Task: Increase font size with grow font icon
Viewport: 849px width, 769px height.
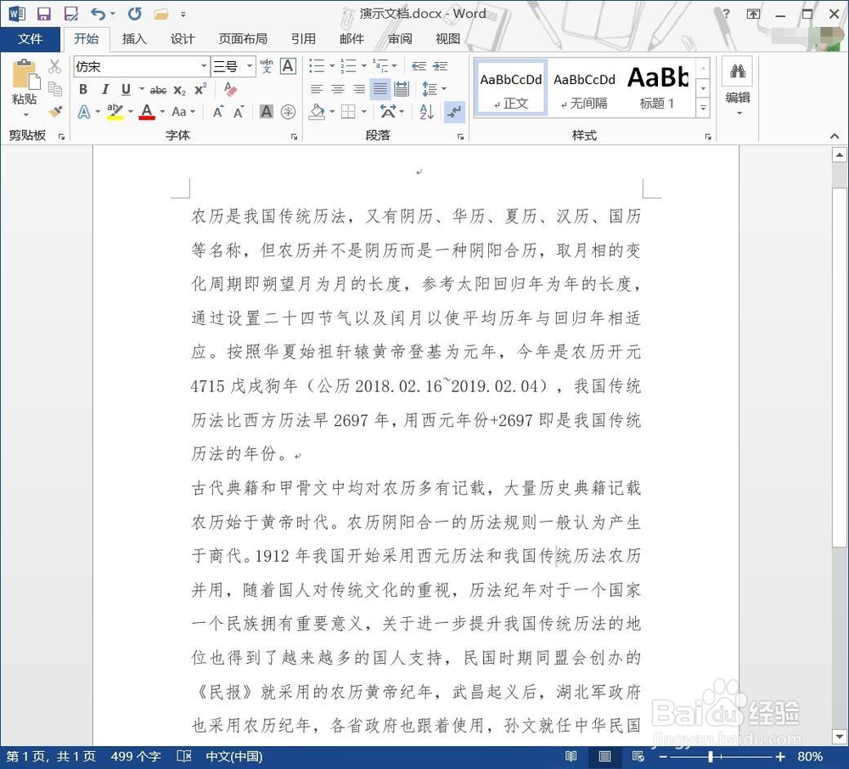Action: click(217, 112)
